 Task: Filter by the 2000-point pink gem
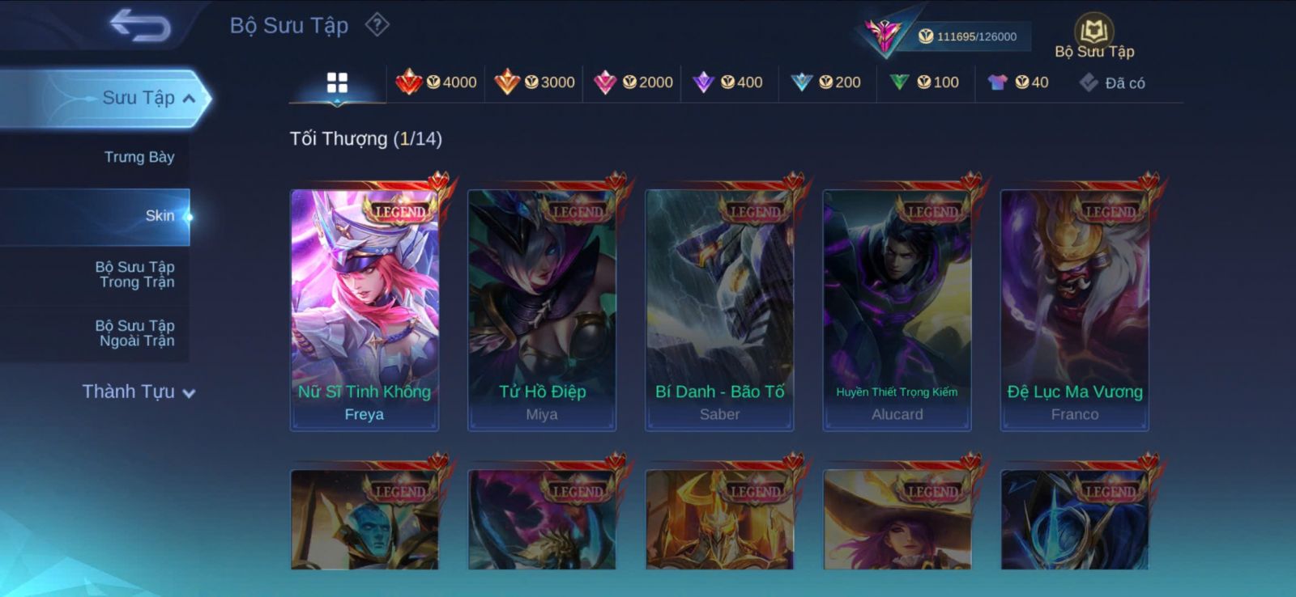633,82
